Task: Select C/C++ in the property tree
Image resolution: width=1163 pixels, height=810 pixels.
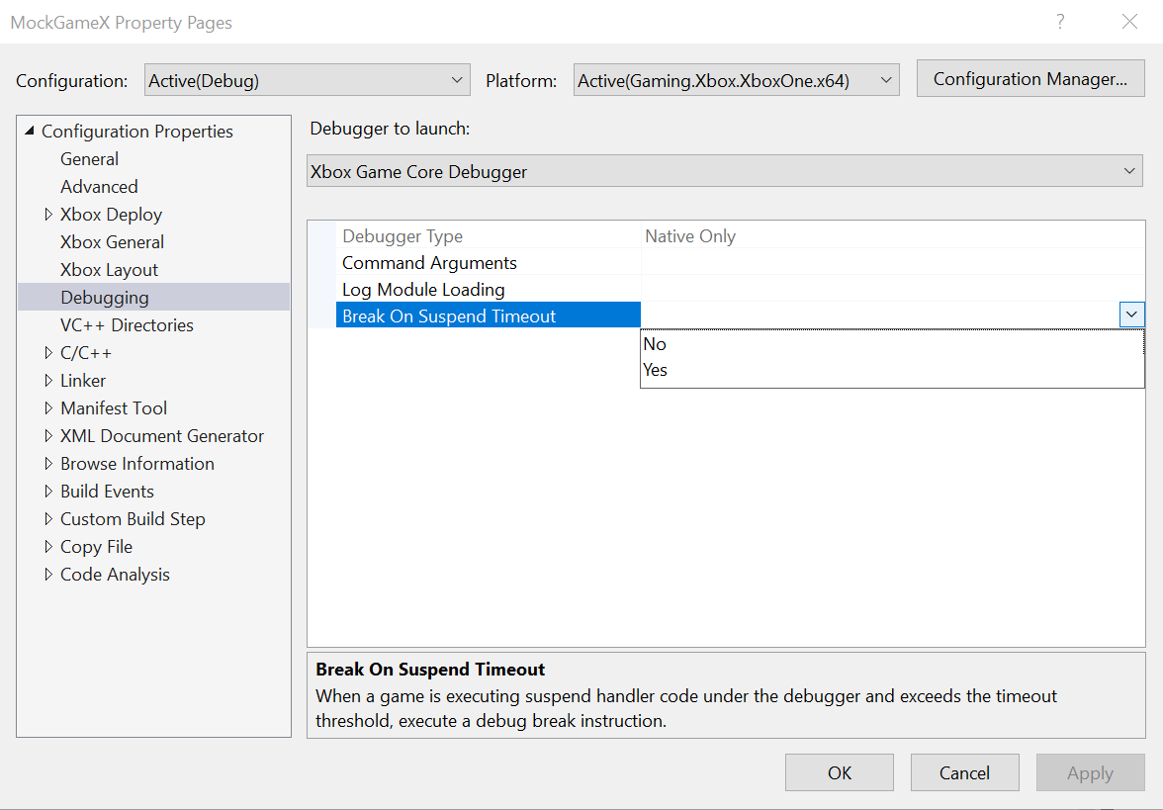Action: [x=86, y=353]
